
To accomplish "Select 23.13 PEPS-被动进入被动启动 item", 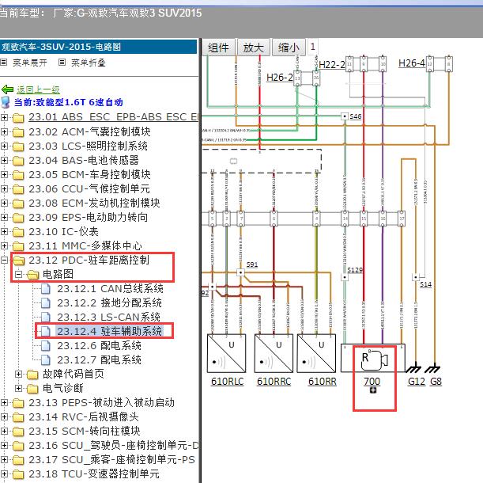I will (x=102, y=402).
